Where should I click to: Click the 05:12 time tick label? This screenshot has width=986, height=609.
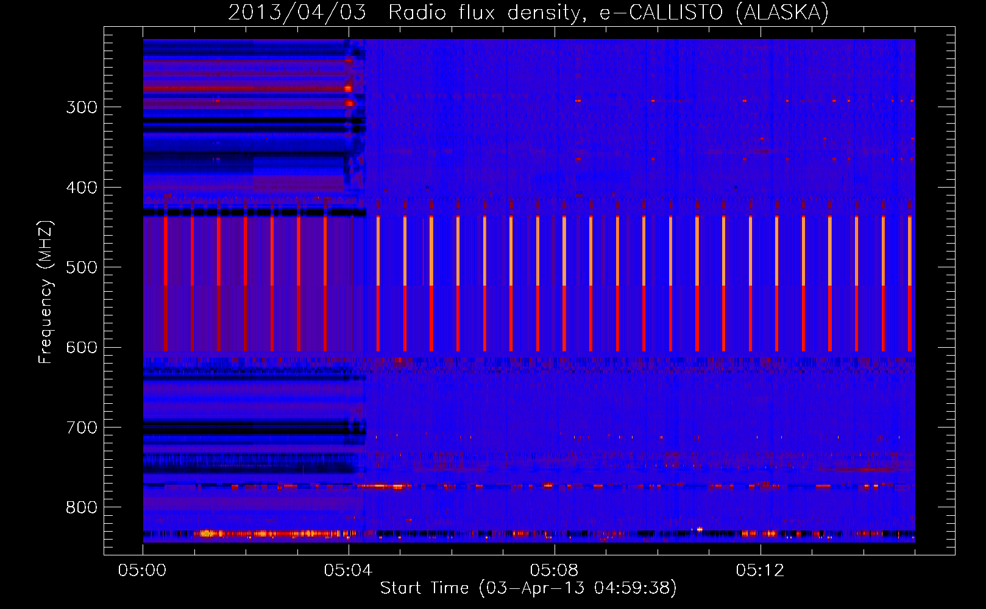click(760, 570)
